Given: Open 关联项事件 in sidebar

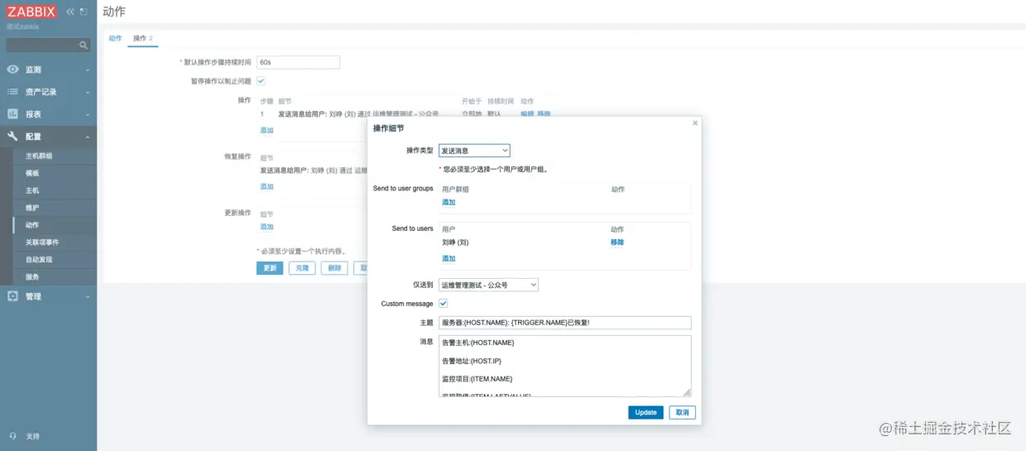Looking at the screenshot, I should 41,242.
